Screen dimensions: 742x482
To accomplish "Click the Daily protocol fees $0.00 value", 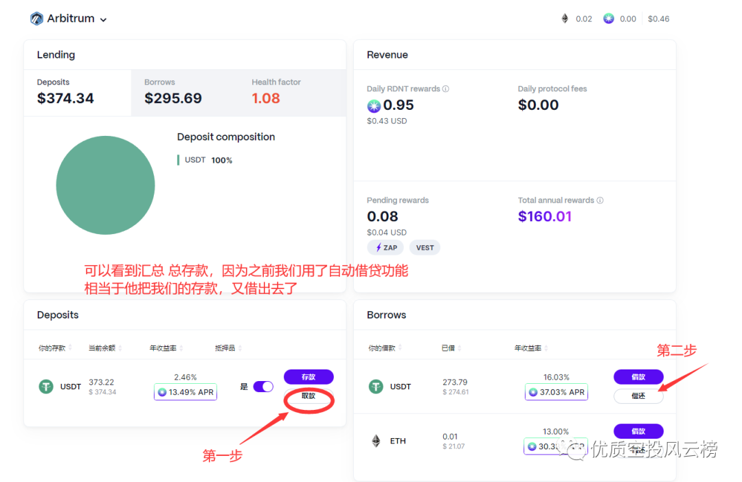I will click(538, 105).
